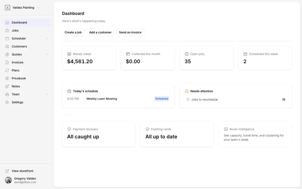Viewport: 302px width, 189px height.
Task: Click the Route intelligence map icon
Action: pyautogui.click(x=226, y=129)
